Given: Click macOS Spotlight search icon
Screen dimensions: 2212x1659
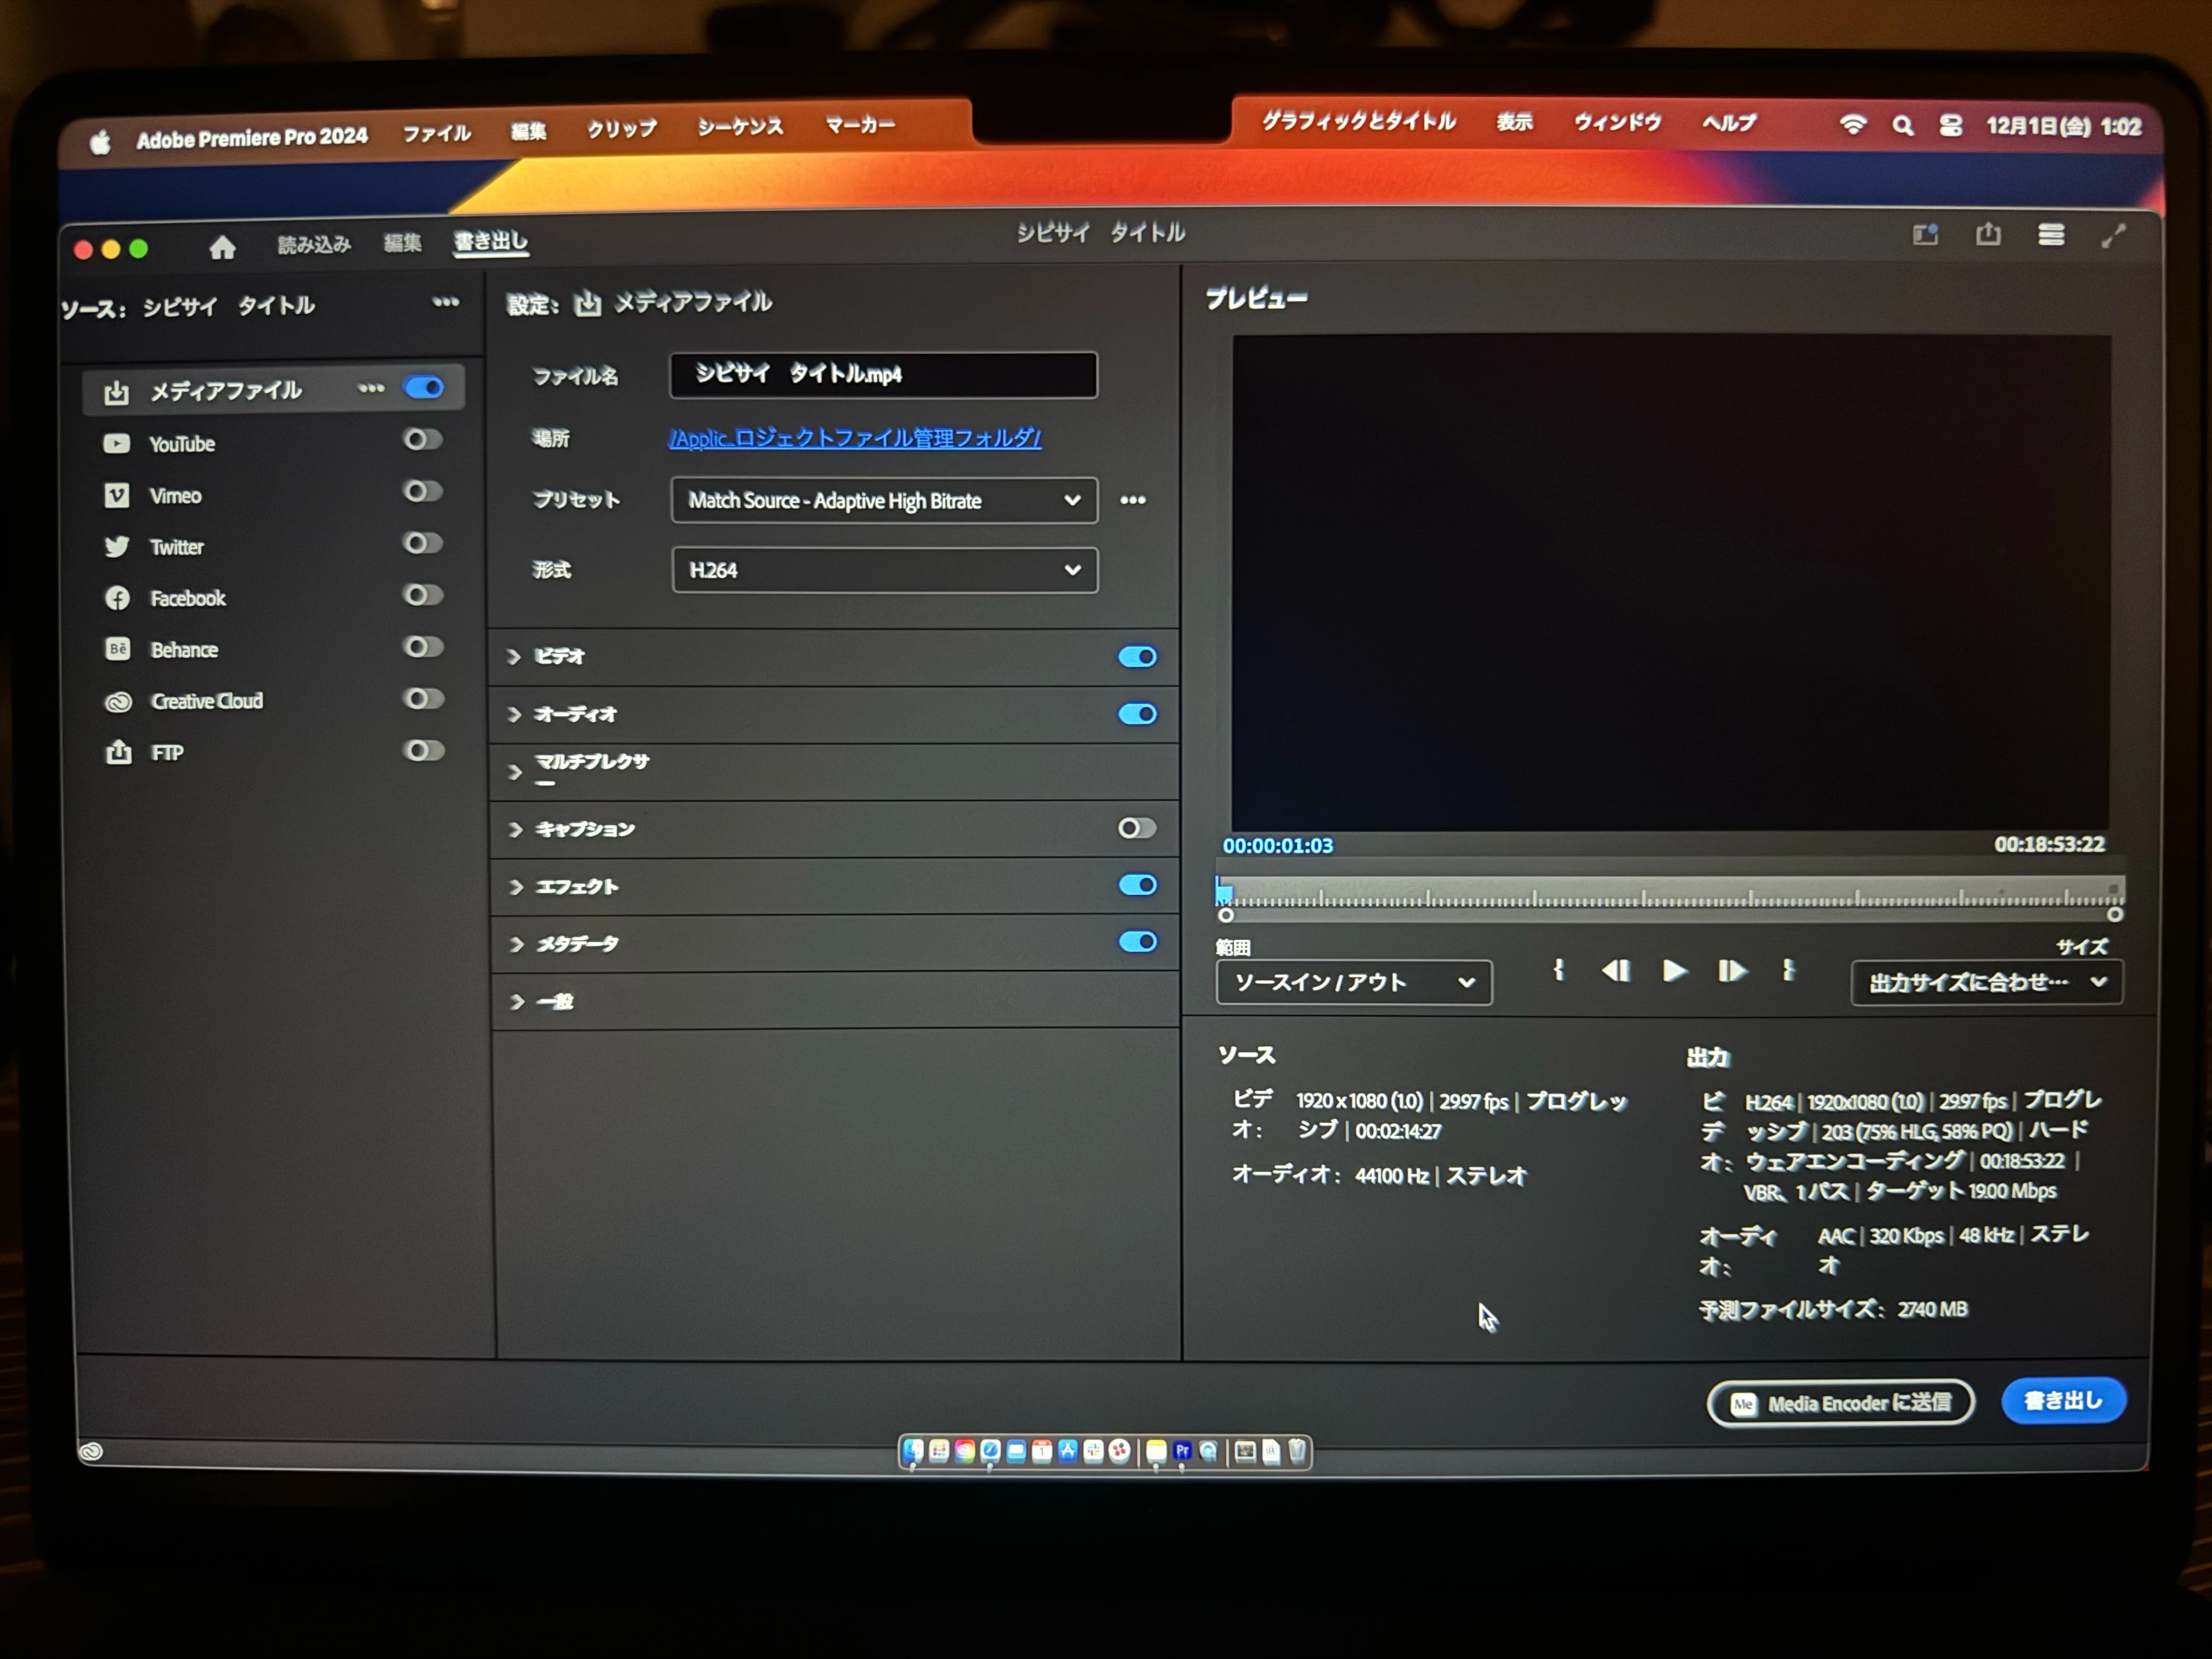Looking at the screenshot, I should point(1902,126).
